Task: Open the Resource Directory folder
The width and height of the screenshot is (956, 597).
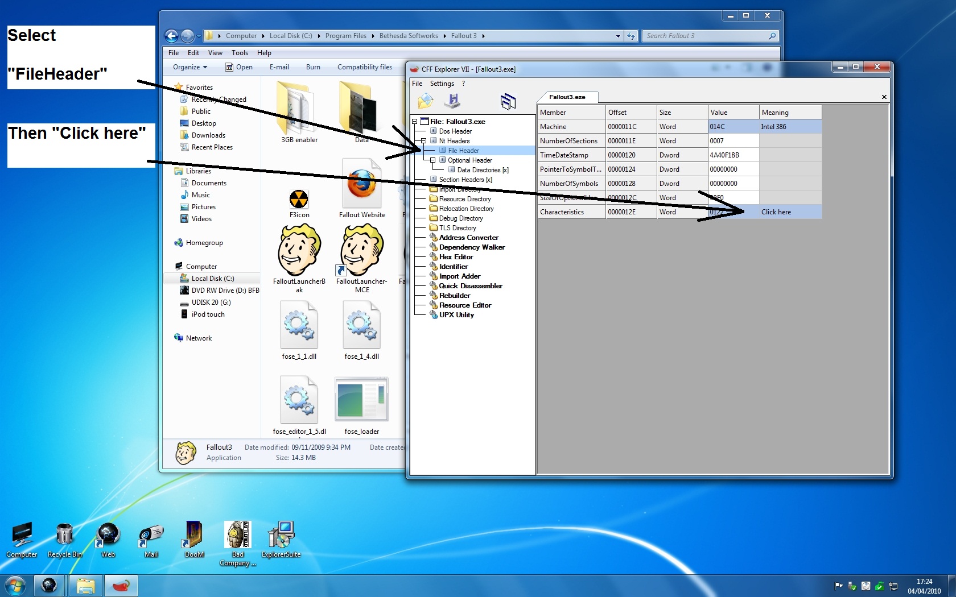Action: coord(464,199)
